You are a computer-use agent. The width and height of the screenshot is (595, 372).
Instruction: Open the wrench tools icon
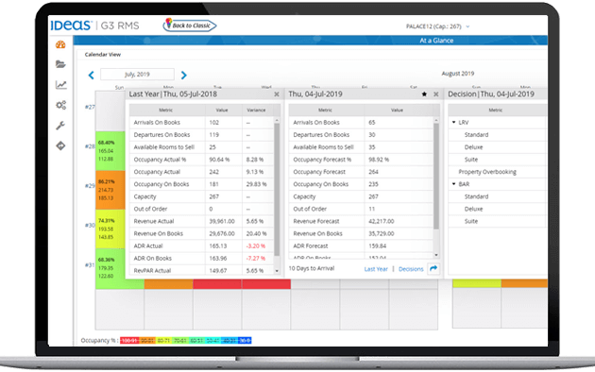60,126
